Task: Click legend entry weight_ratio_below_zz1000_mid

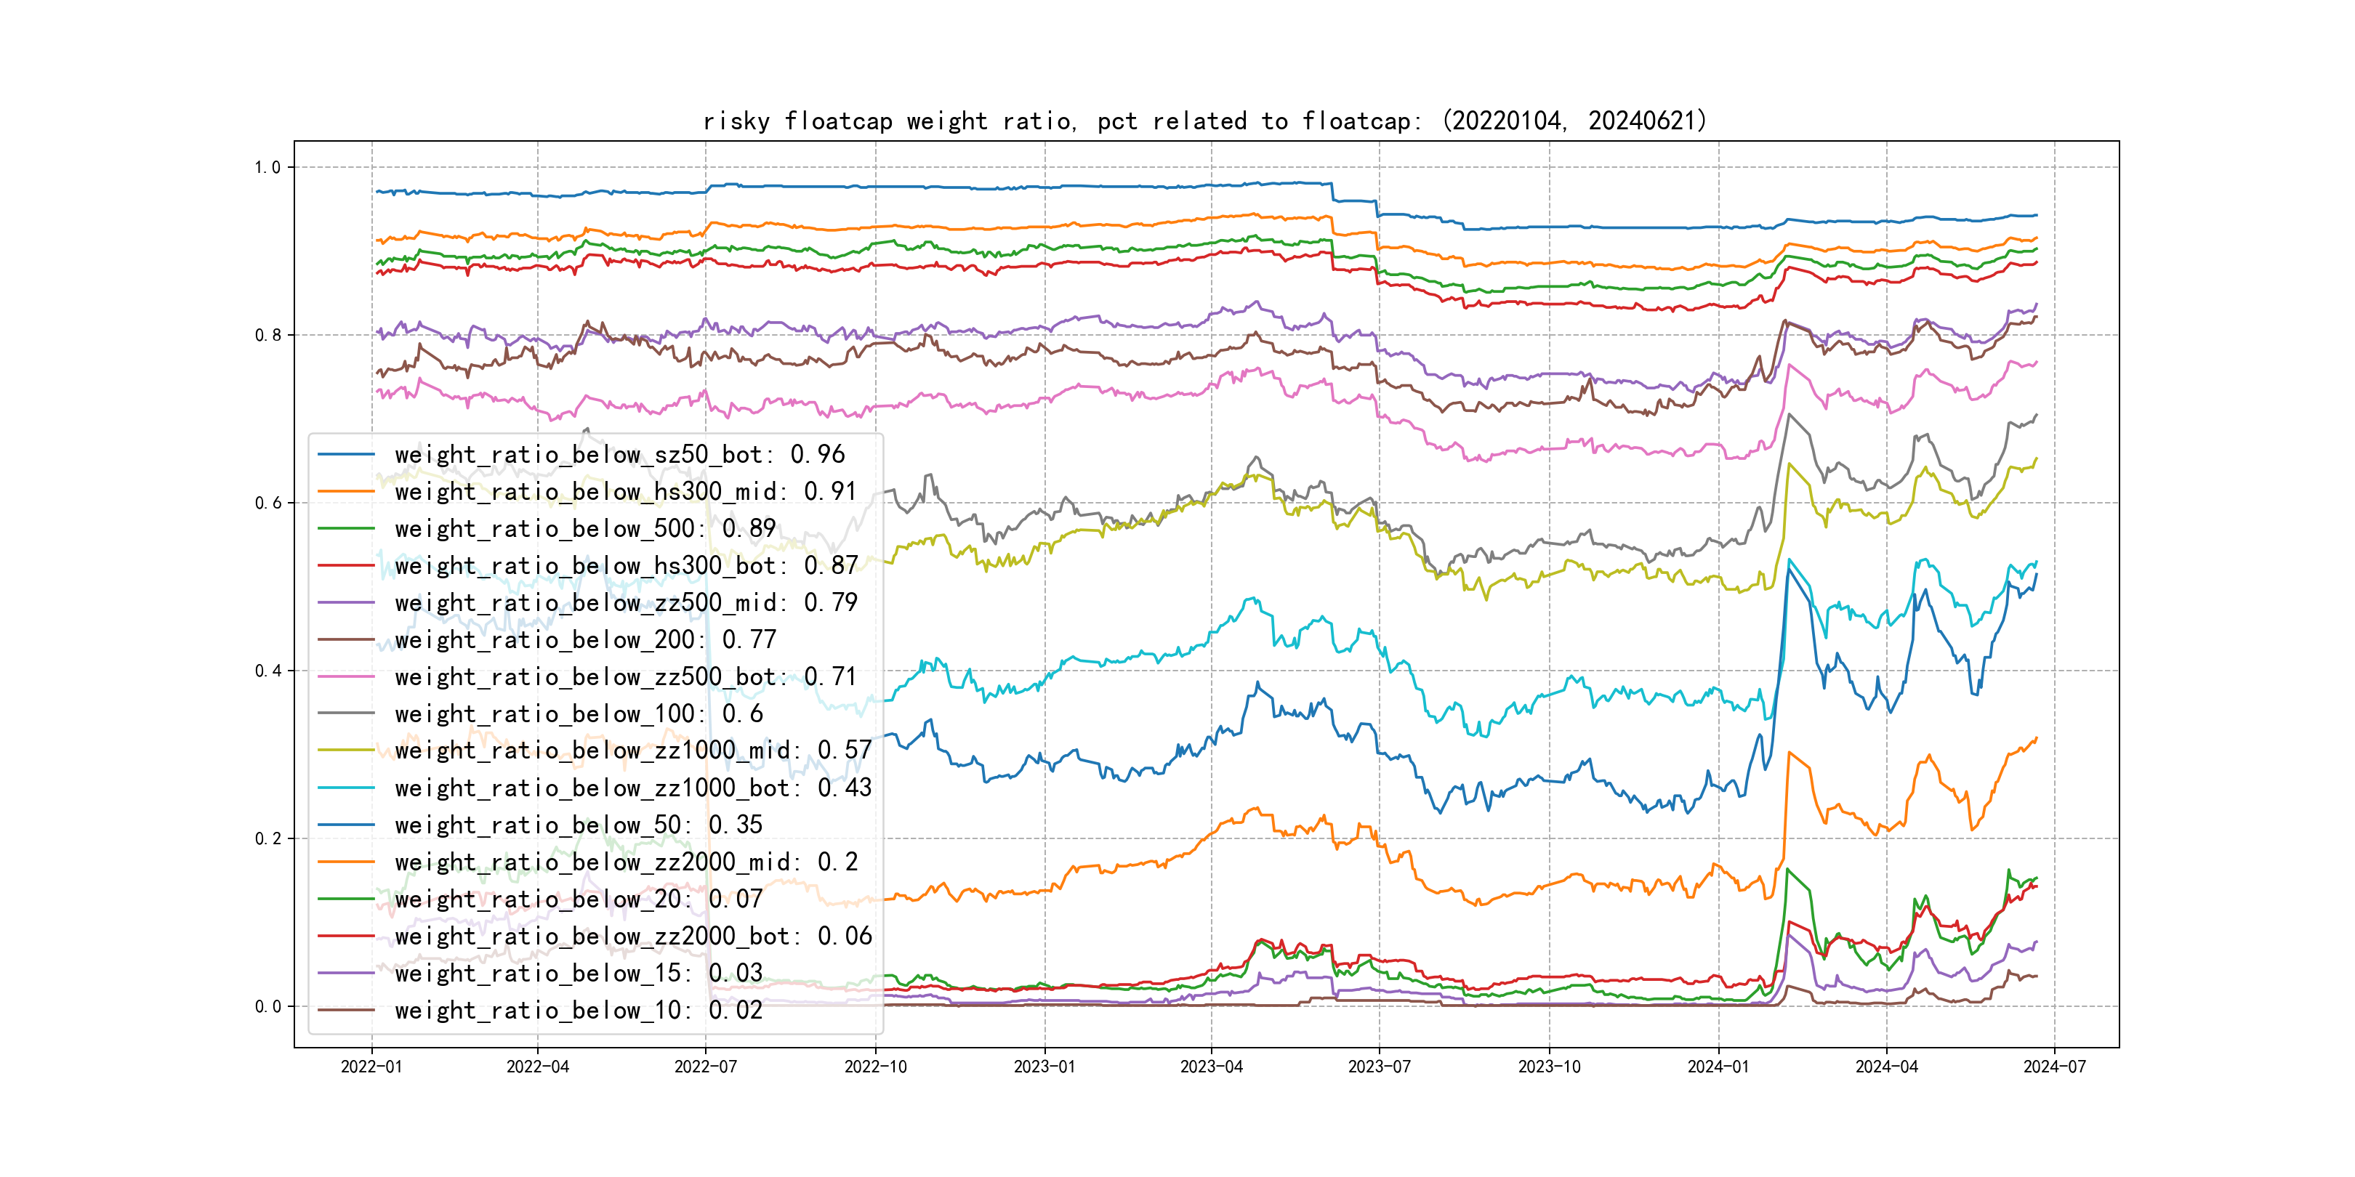Action: [632, 751]
